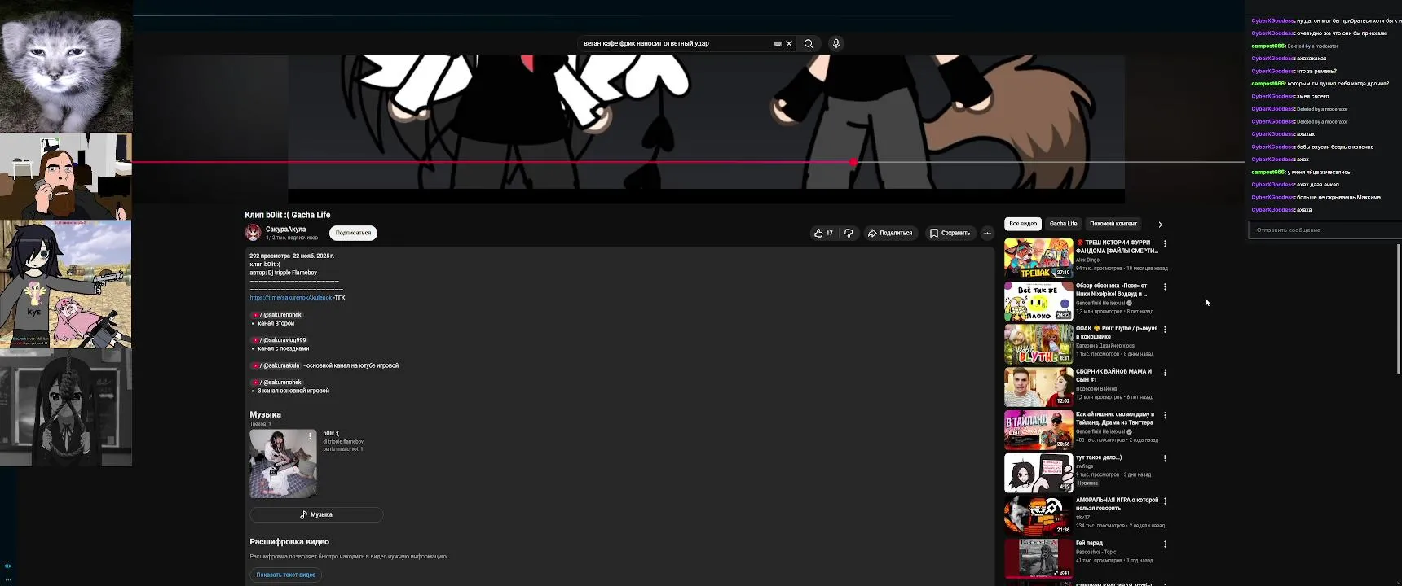Click the chat panel vertical scrollbar

pyautogui.click(x=1399, y=309)
